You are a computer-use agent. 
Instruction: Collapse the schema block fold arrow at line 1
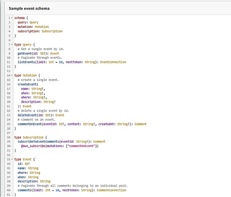click(12, 18)
